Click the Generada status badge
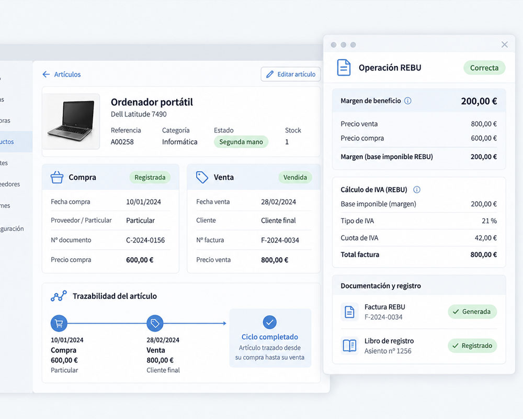This screenshot has height=419, width=523. [472, 312]
